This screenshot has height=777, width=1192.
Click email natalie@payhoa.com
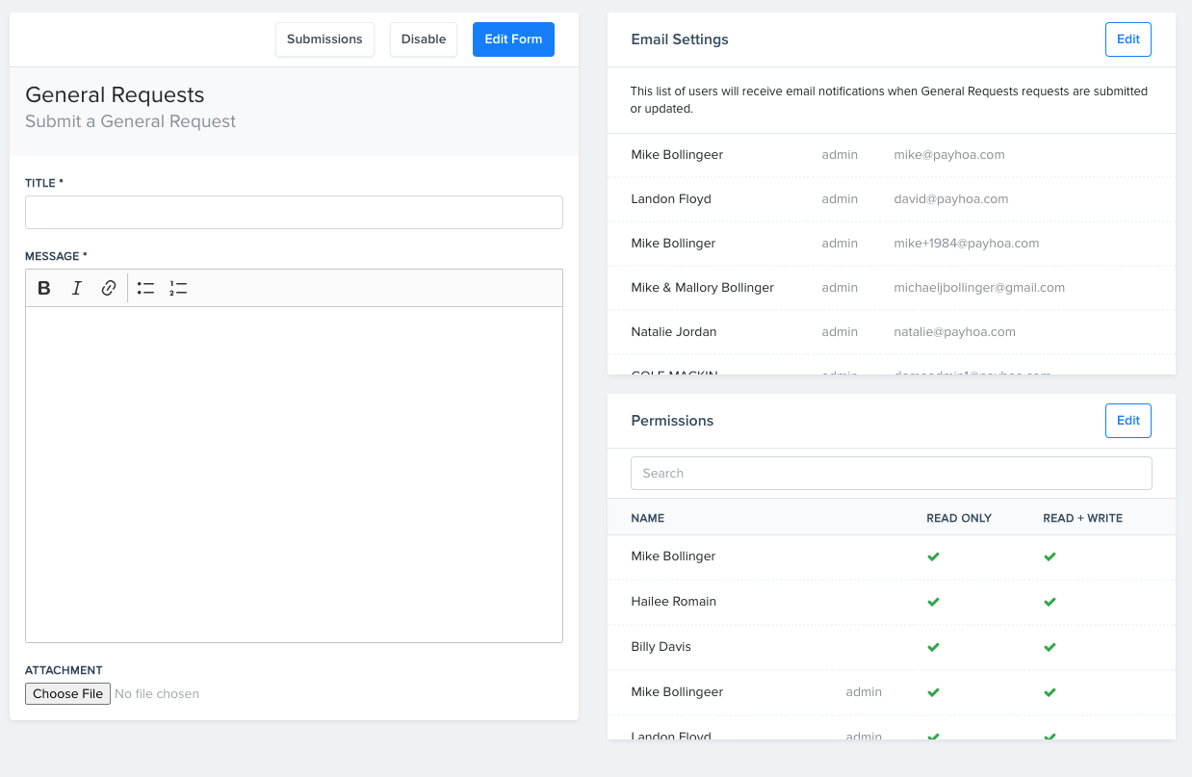coord(954,332)
